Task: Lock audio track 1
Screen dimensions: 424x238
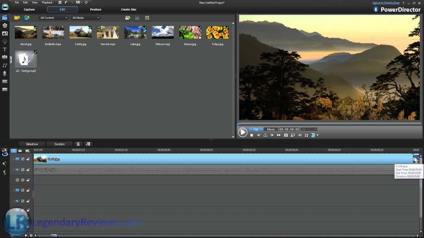Action: pos(28,170)
